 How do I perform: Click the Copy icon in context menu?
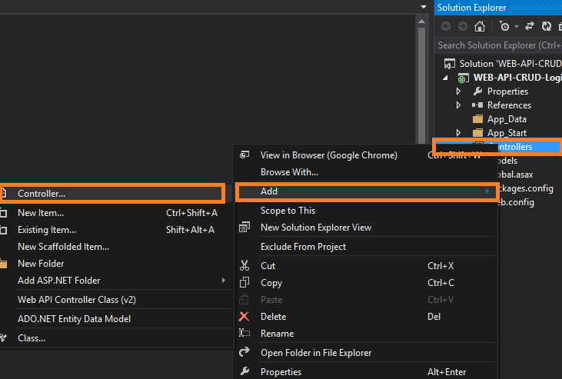[244, 283]
